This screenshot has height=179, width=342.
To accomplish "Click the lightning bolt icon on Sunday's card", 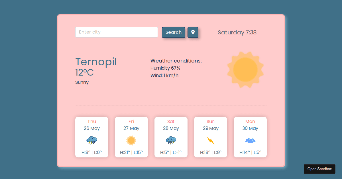I will point(211,140).
